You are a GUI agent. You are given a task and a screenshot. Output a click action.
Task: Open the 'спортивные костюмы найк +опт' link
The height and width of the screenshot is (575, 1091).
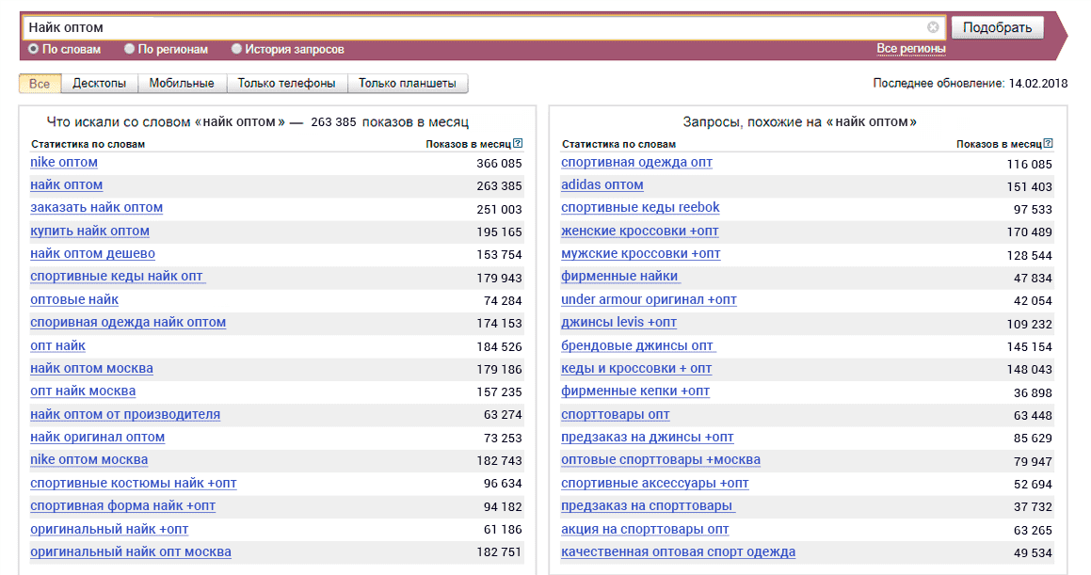134,483
